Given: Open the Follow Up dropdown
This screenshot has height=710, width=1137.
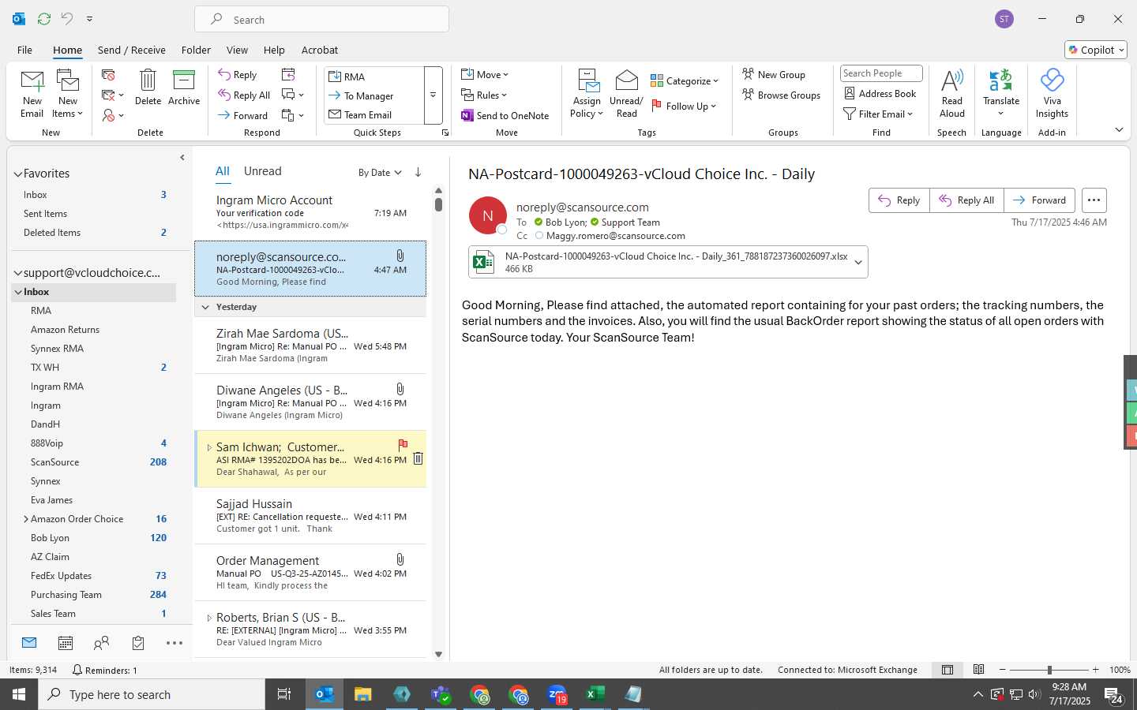Looking at the screenshot, I should click(x=684, y=106).
